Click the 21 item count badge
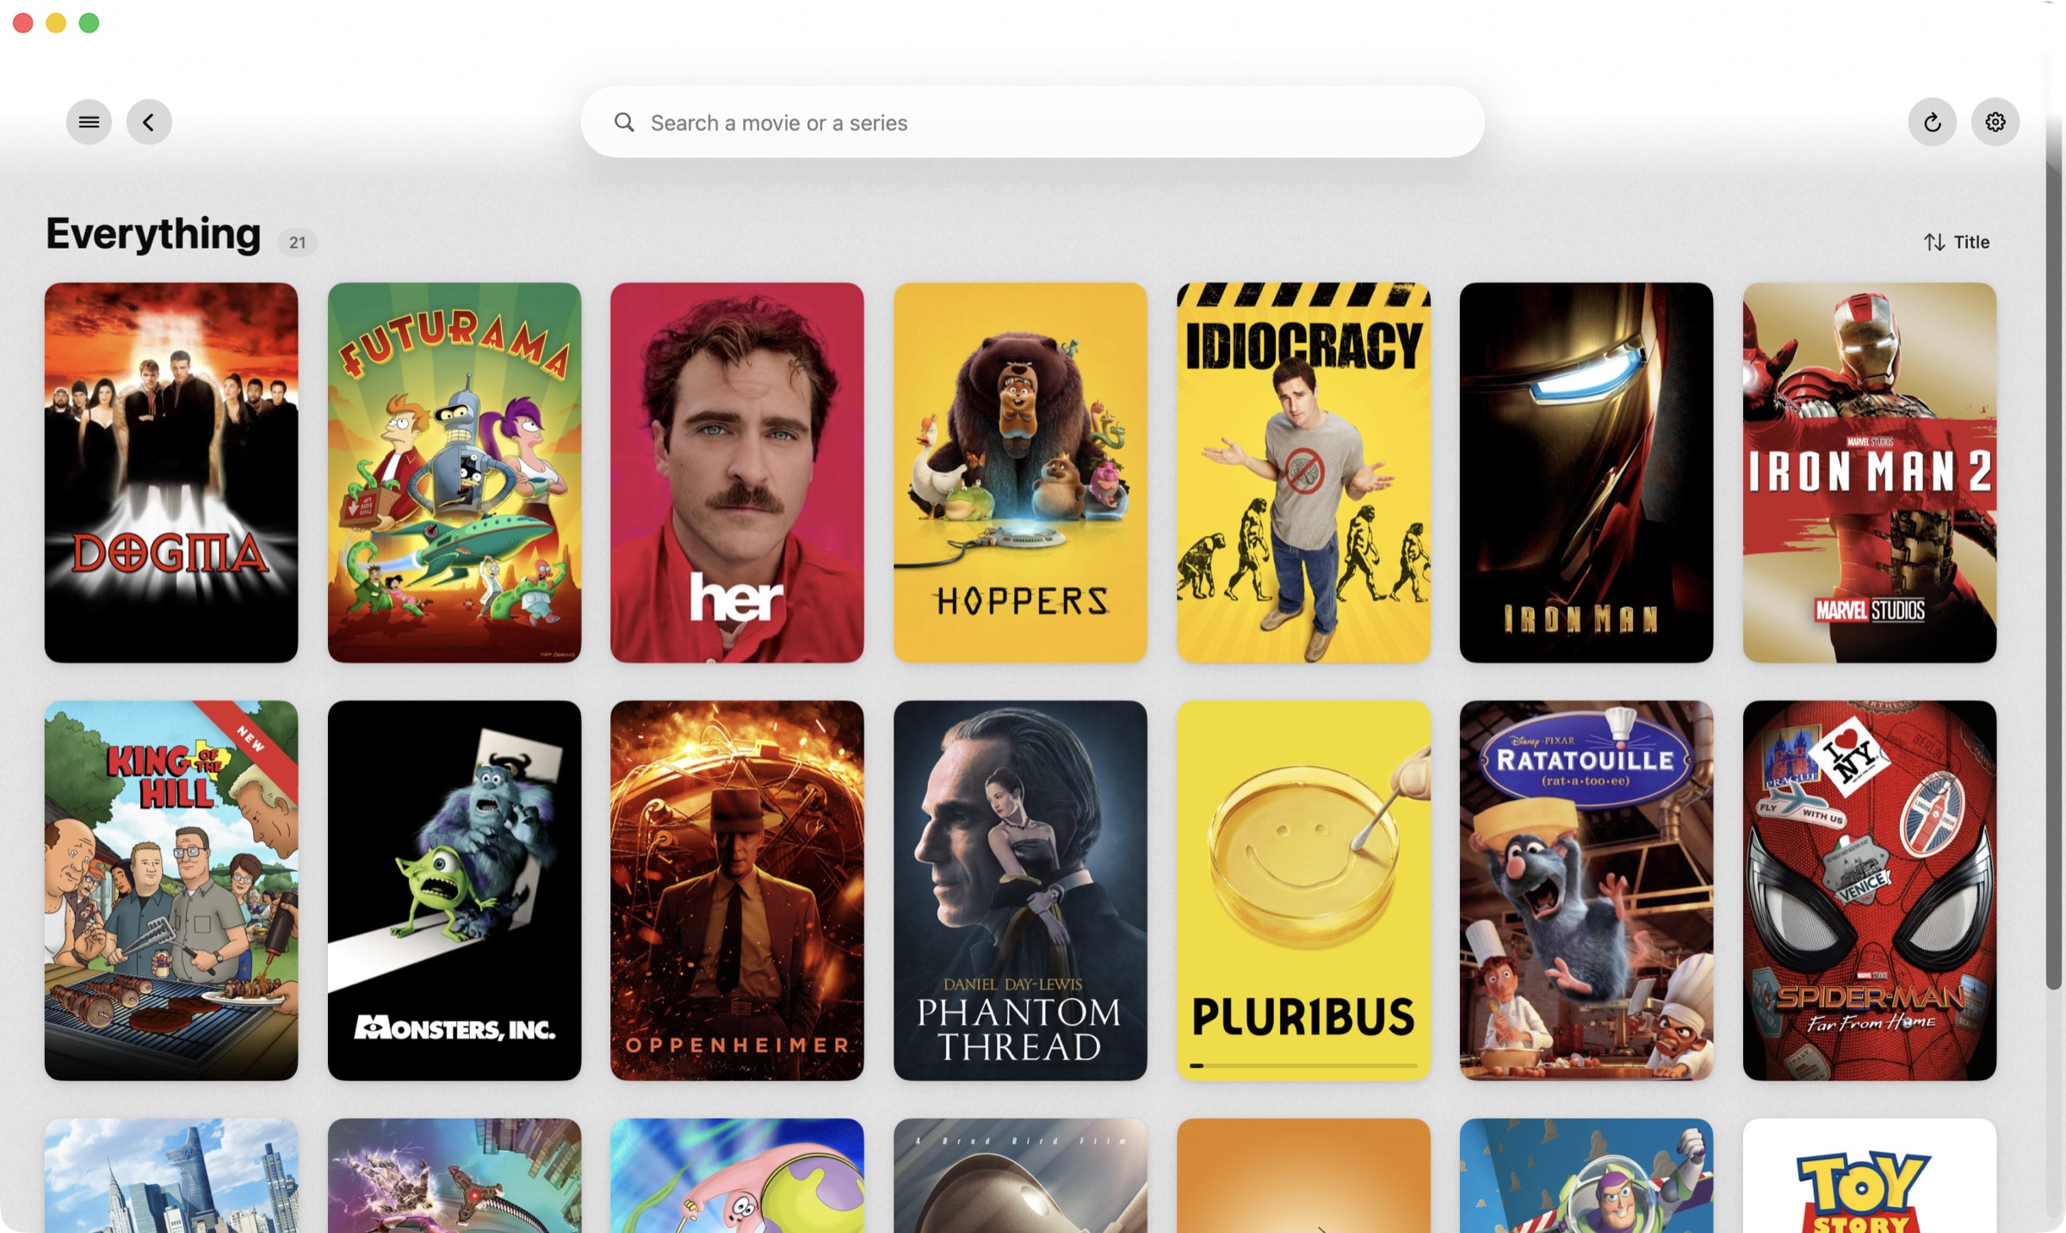This screenshot has height=1233, width=2066. click(297, 243)
